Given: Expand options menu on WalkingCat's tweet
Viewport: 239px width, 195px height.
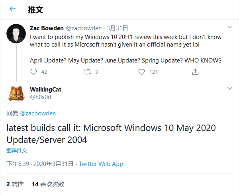Looking at the screenshot, I should pos(229,88).
